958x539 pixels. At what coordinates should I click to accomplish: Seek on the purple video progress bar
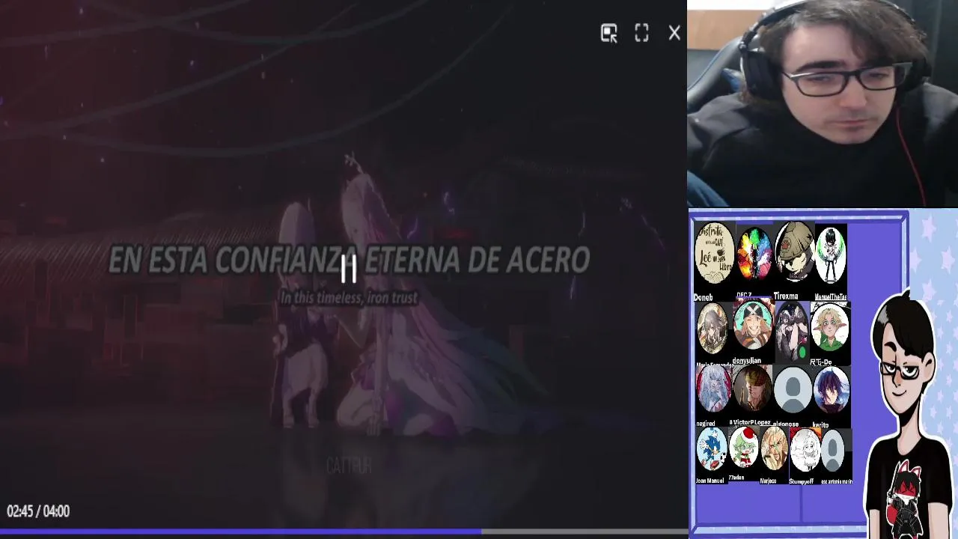344,532
